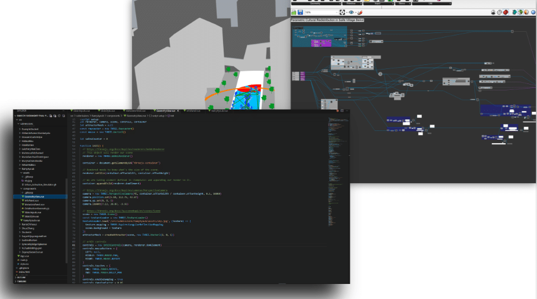Click the Zoom Extents icon
The height and width of the screenshot is (299, 537).
coord(342,12)
